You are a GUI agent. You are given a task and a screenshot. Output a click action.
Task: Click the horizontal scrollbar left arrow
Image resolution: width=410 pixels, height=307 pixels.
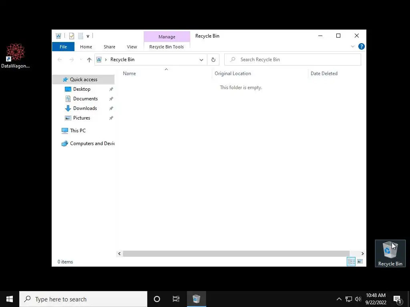tap(119, 253)
